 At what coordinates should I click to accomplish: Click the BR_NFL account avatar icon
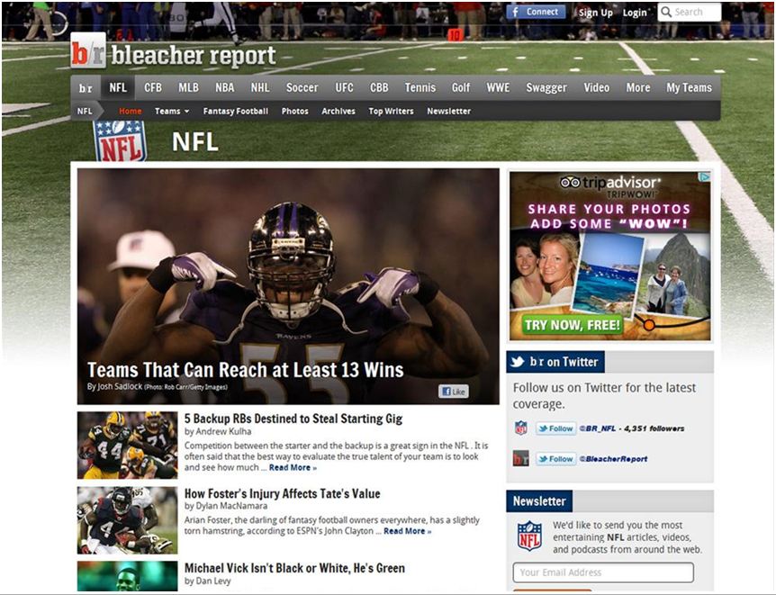click(x=520, y=428)
